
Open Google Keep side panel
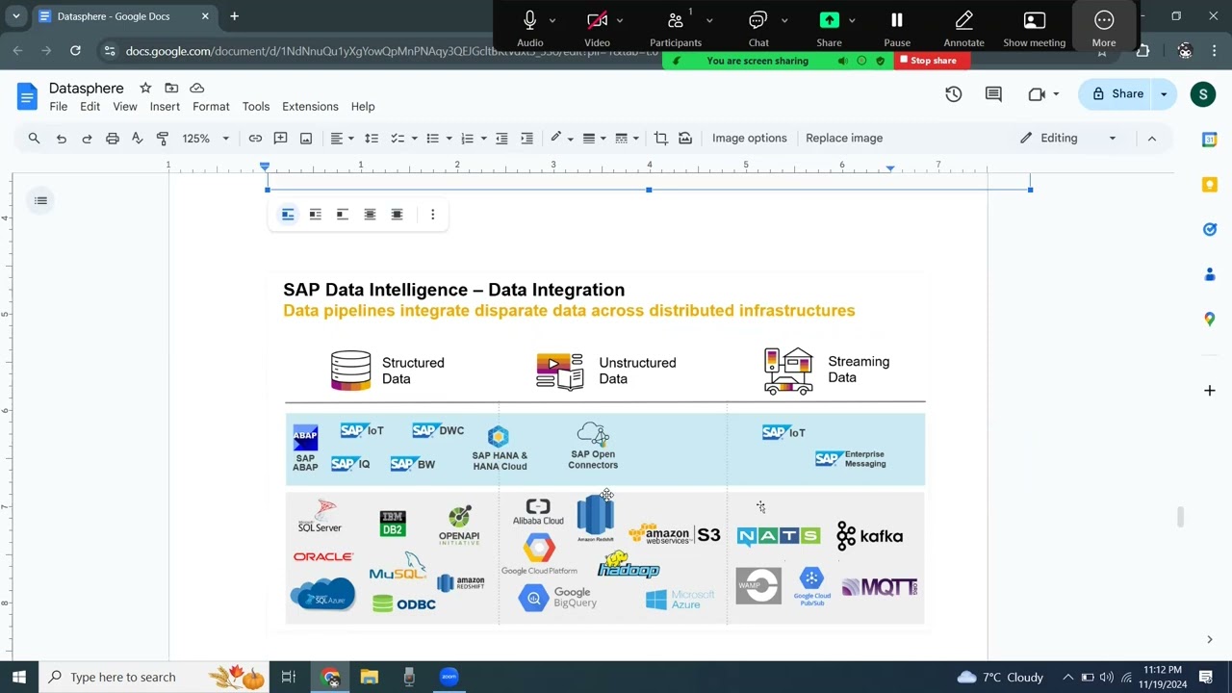[1210, 184]
